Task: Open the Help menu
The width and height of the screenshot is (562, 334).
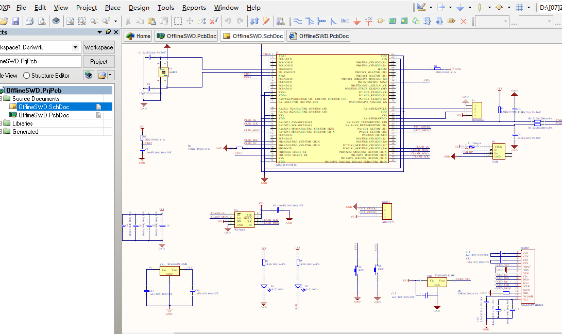Action: (x=253, y=8)
